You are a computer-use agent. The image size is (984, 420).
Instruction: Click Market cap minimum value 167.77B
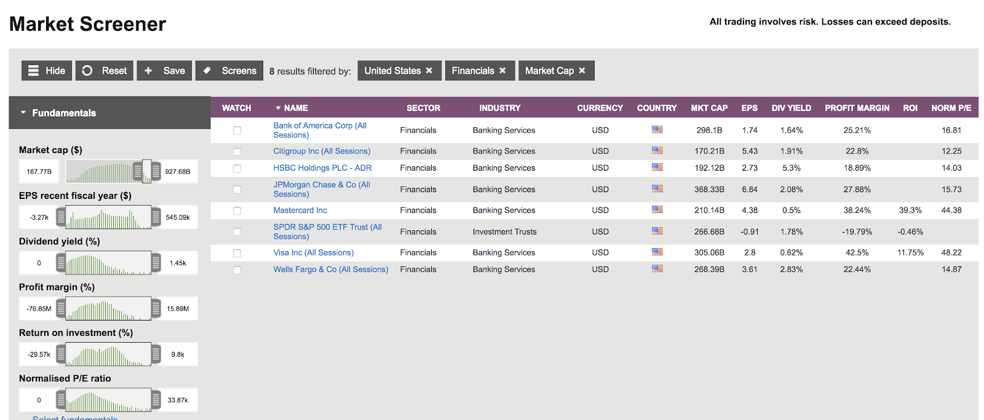(x=39, y=171)
